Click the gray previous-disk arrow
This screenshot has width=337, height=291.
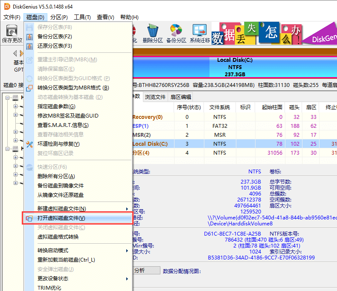coord(15,53)
